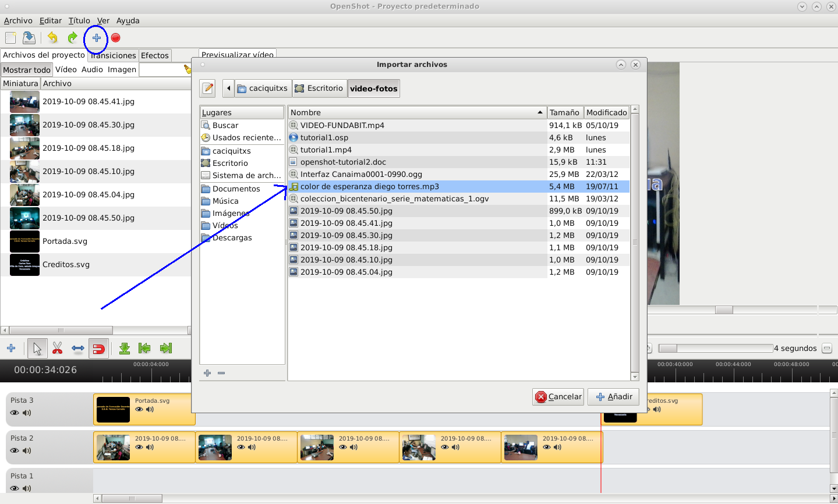Click the dialog file list vertical scrollbar

tap(635, 243)
